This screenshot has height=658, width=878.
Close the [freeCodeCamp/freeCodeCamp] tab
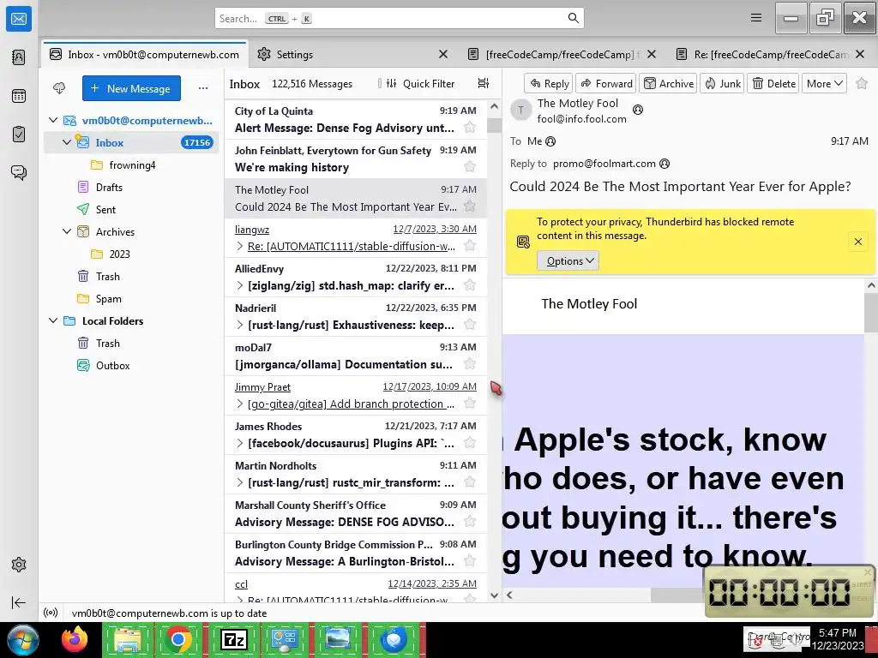coord(652,54)
